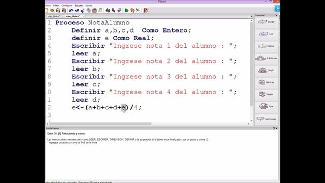Click the Open file folder icon
The image size is (325, 183).
pos(52,10)
